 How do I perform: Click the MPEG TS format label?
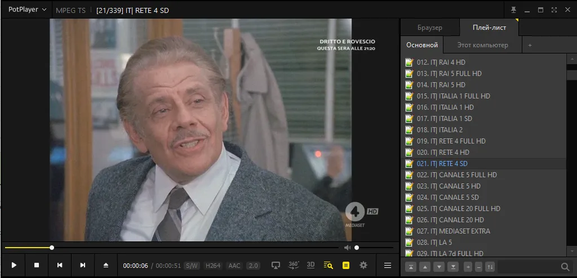[x=70, y=10]
